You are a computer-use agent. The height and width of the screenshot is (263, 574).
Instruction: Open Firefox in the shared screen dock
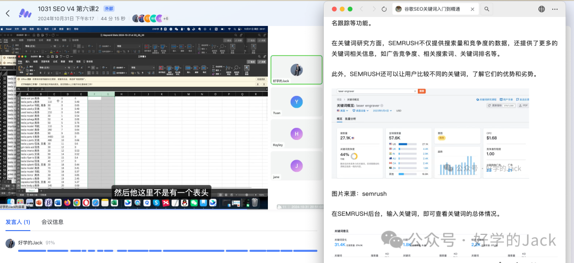click(x=67, y=203)
